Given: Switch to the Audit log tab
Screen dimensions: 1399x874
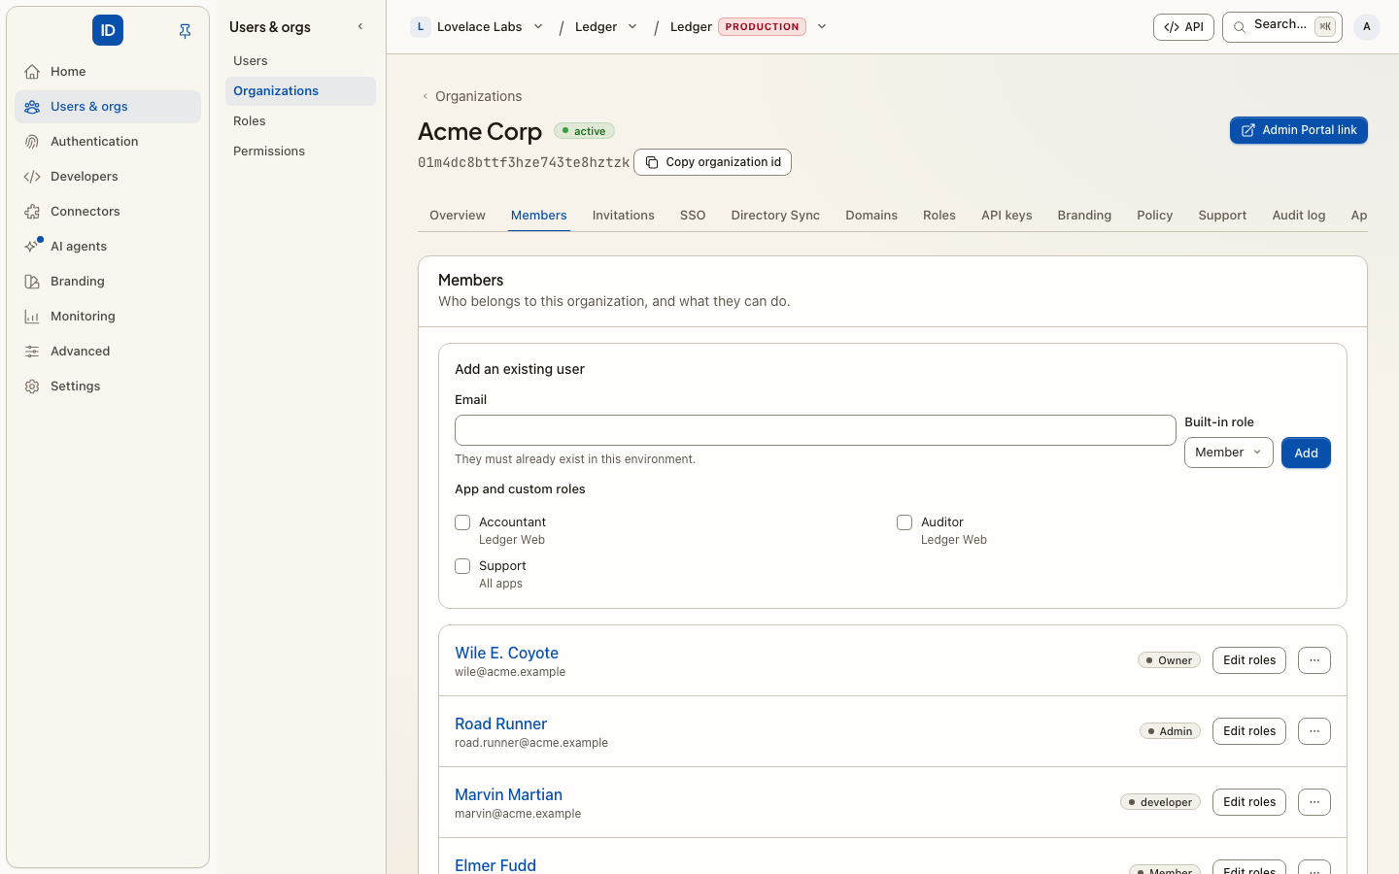Looking at the screenshot, I should coord(1299,216).
